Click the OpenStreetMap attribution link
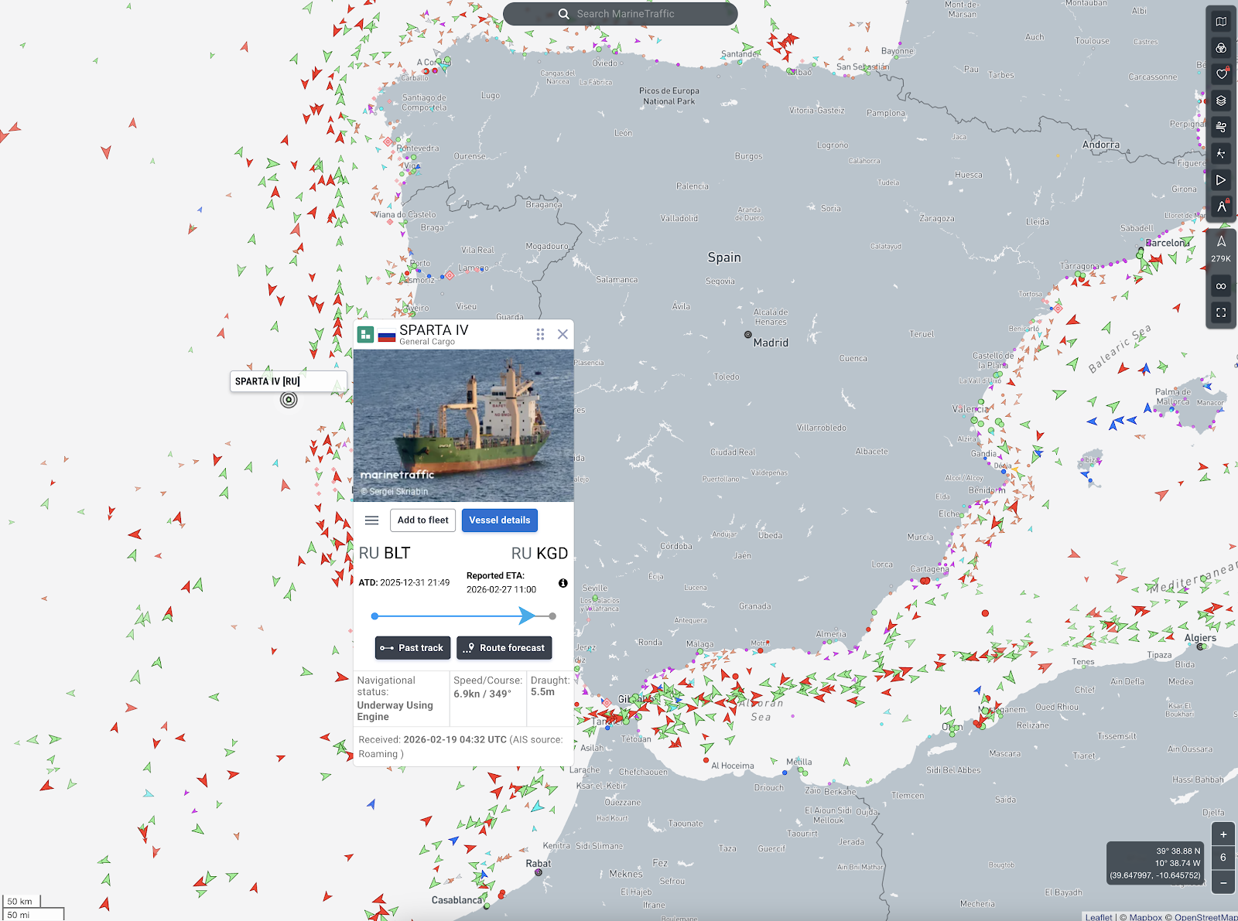Viewport: 1238px width, 921px height. [x=1206, y=917]
